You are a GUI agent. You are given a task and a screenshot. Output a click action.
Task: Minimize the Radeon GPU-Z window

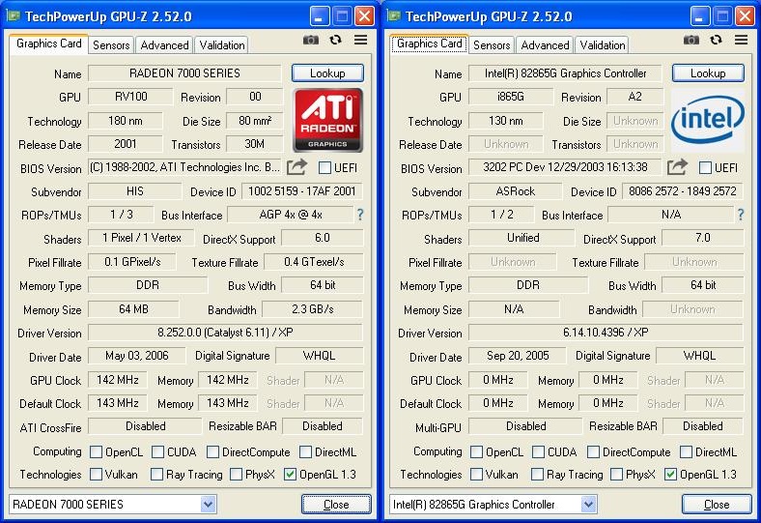(x=320, y=16)
